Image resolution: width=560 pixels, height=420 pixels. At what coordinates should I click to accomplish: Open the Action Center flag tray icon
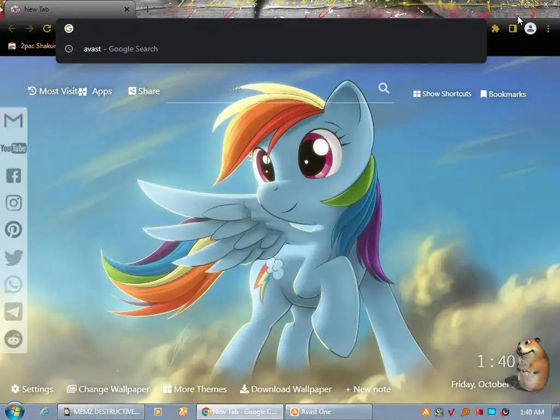click(479, 412)
